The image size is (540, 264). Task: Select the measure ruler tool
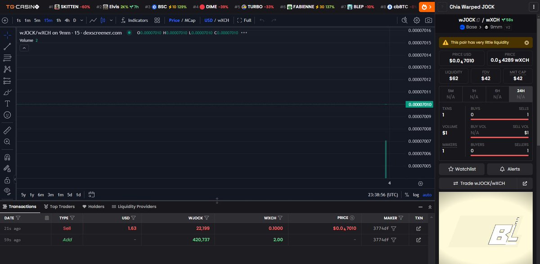7,130
